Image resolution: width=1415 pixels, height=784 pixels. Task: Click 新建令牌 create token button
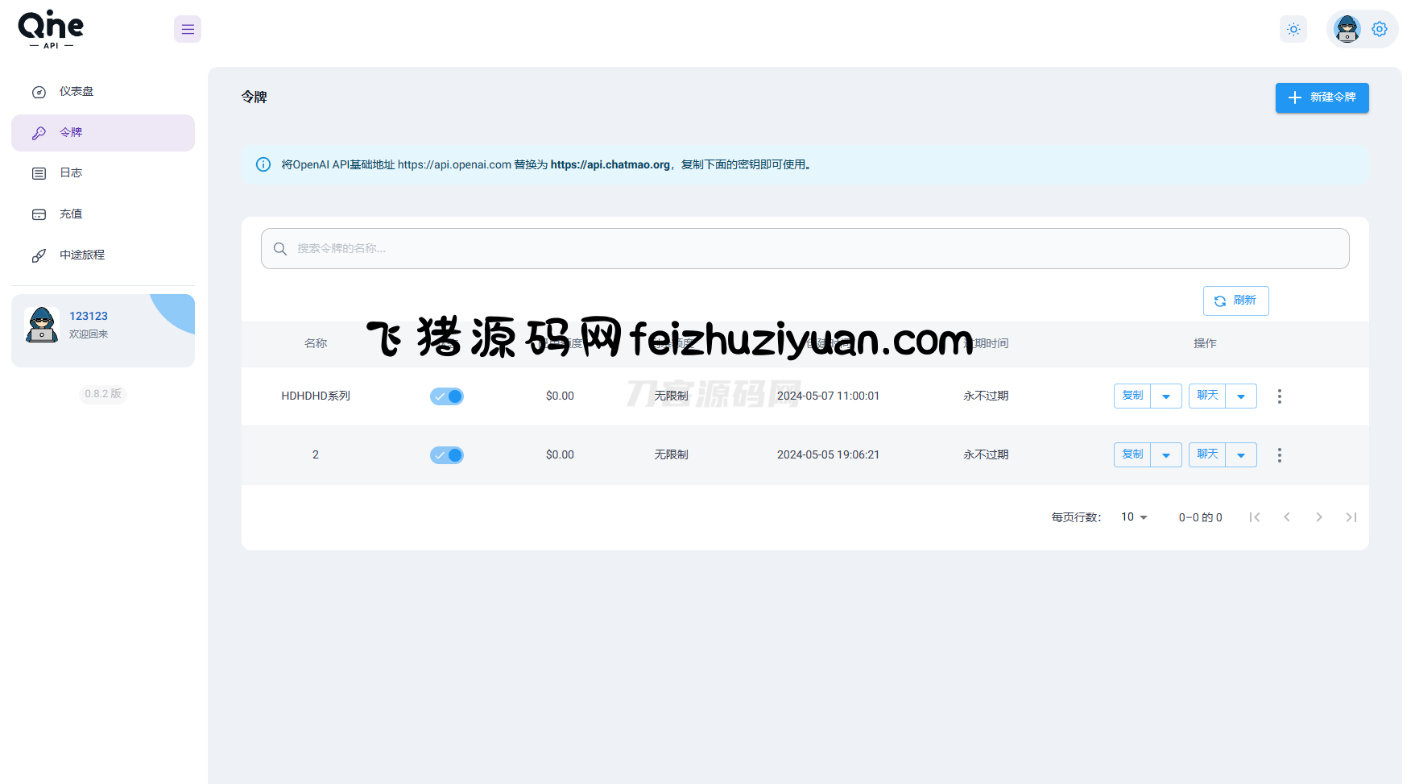point(1322,97)
